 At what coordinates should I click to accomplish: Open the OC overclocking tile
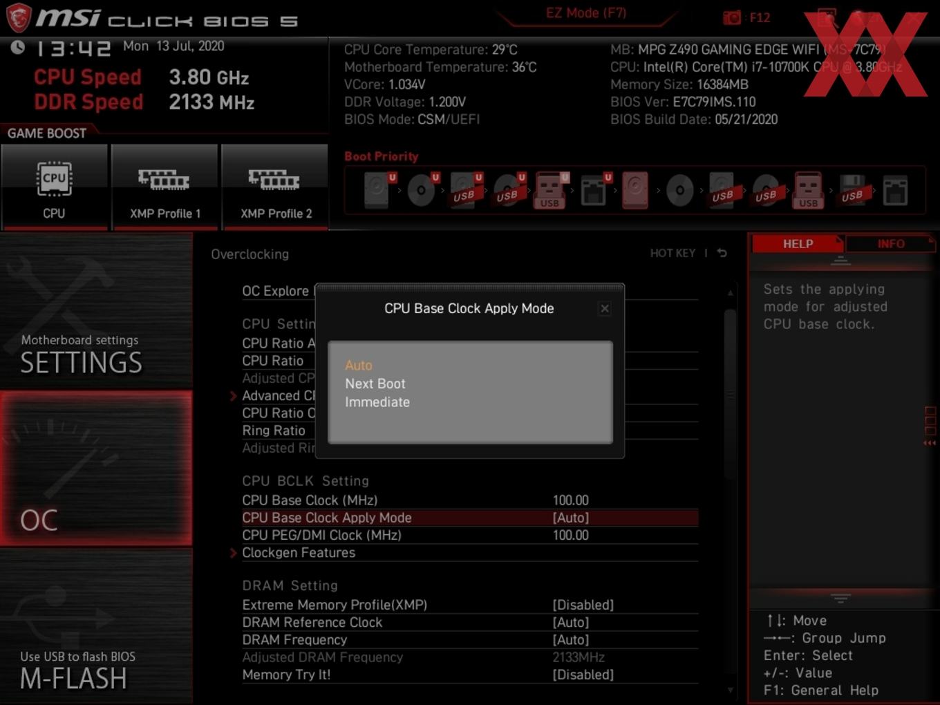coord(96,469)
